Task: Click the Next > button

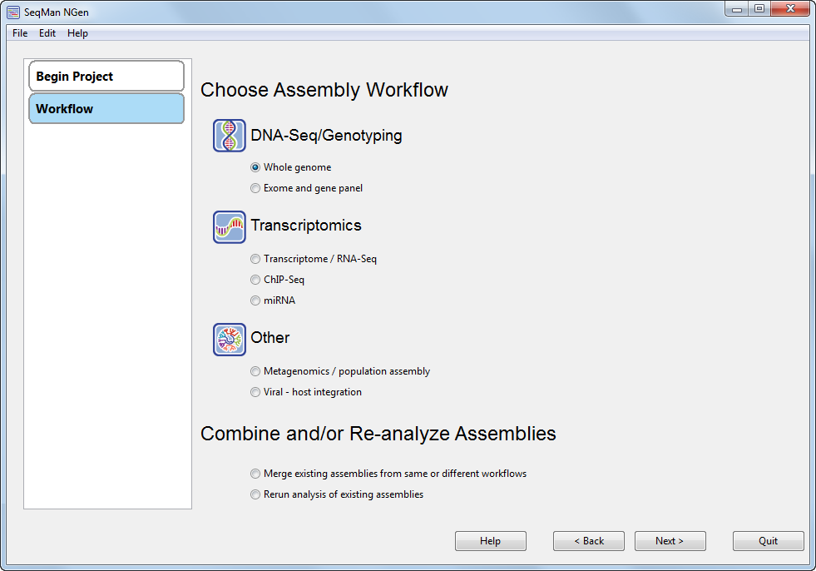Action: coord(670,541)
